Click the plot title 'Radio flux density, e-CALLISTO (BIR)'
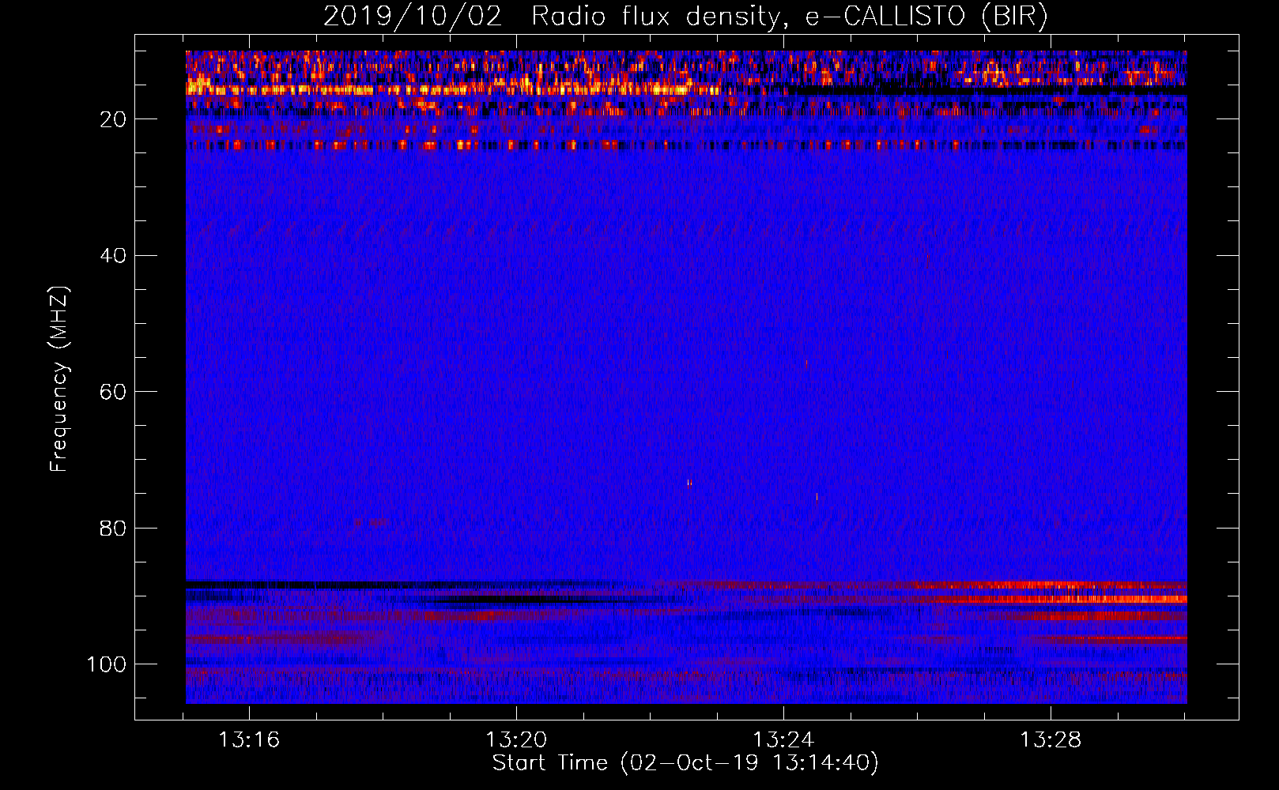The image size is (1279, 790). [789, 17]
